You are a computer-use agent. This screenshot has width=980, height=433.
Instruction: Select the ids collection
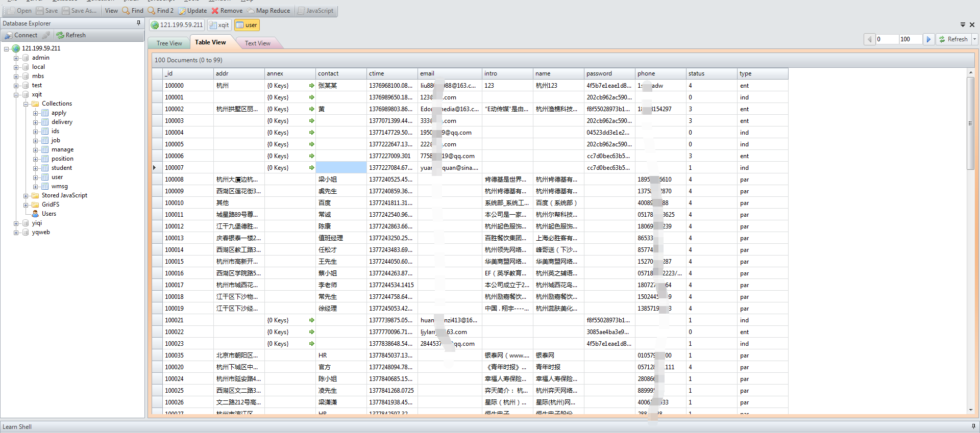pyautogui.click(x=55, y=131)
